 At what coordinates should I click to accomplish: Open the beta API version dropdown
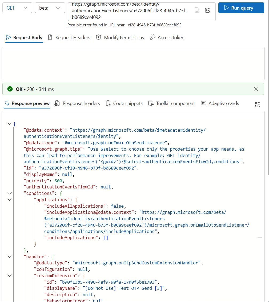tap(50, 8)
